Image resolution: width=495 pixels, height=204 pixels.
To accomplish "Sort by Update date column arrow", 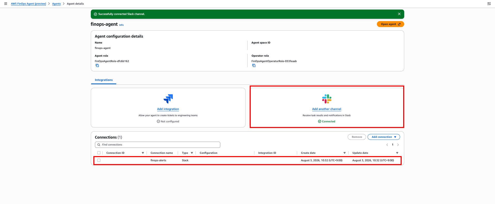I will click(397, 153).
